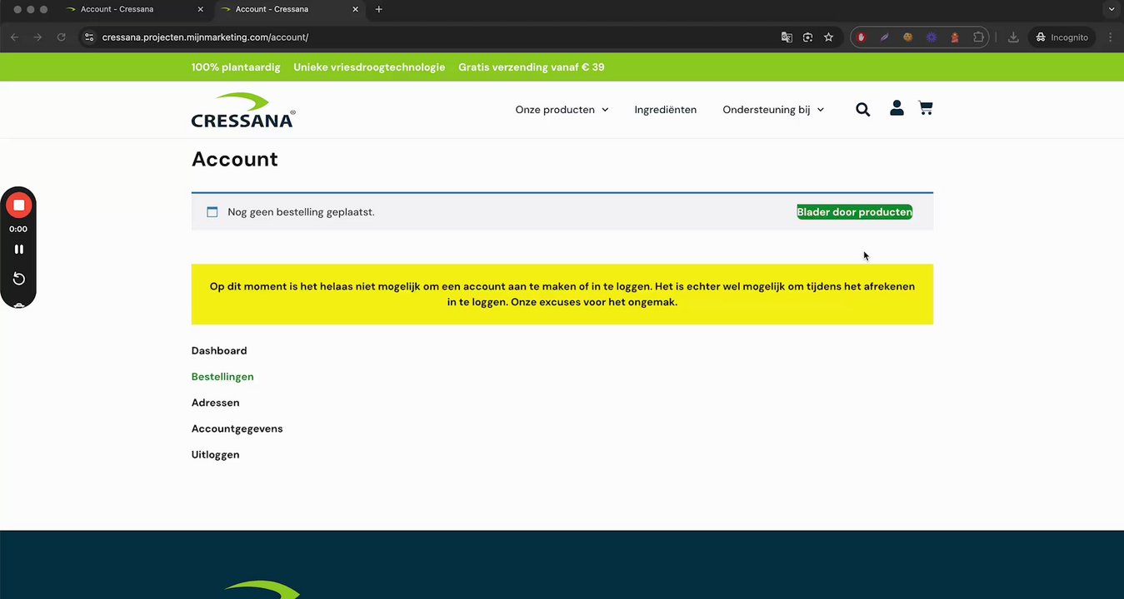Click the red lighthouse extension icon
The height and width of the screenshot is (599, 1124).
955,37
